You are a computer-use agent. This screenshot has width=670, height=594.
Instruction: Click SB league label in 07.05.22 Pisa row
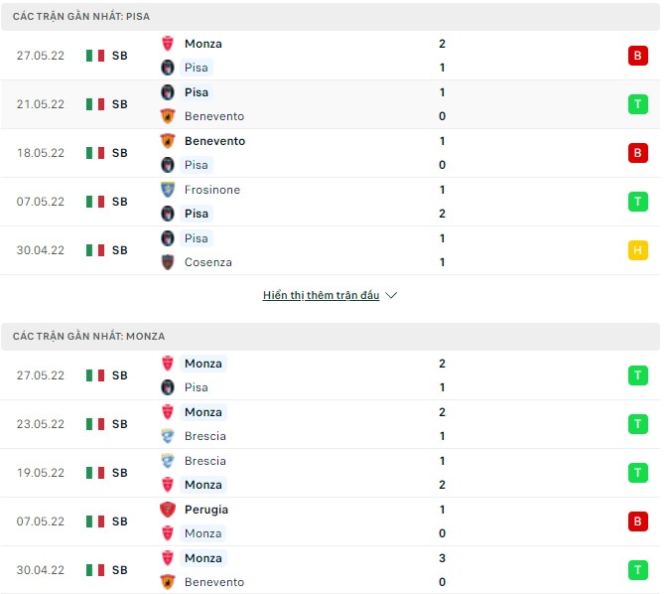pyautogui.click(x=119, y=202)
